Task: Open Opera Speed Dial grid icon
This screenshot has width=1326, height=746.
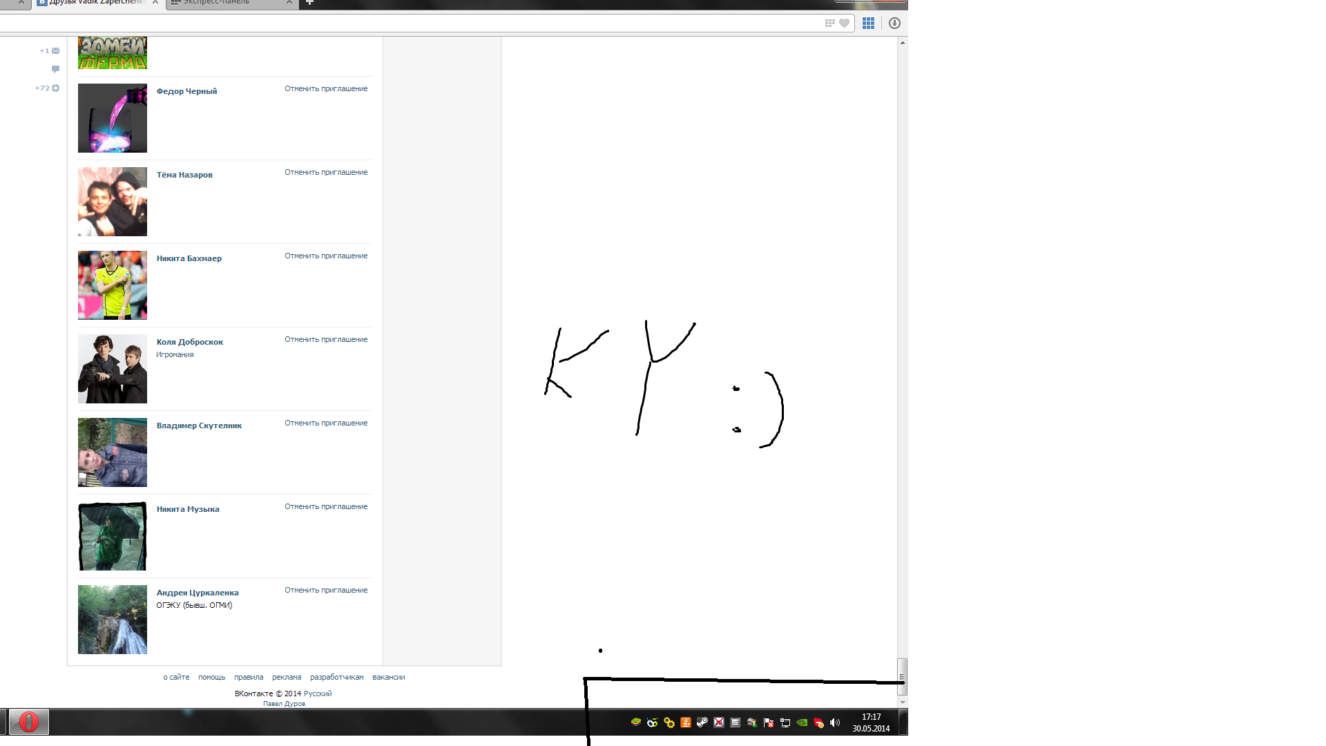Action: pyautogui.click(x=868, y=23)
